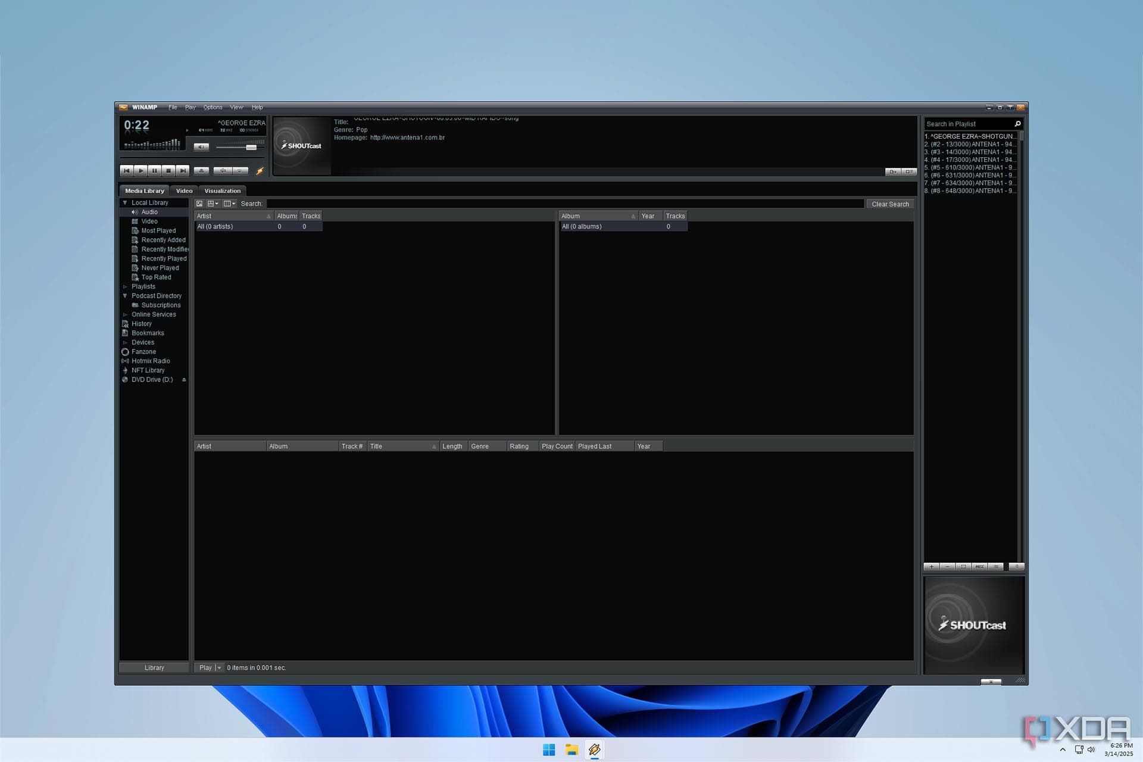Click the Eject open file button
1143x762 pixels.
click(x=201, y=171)
